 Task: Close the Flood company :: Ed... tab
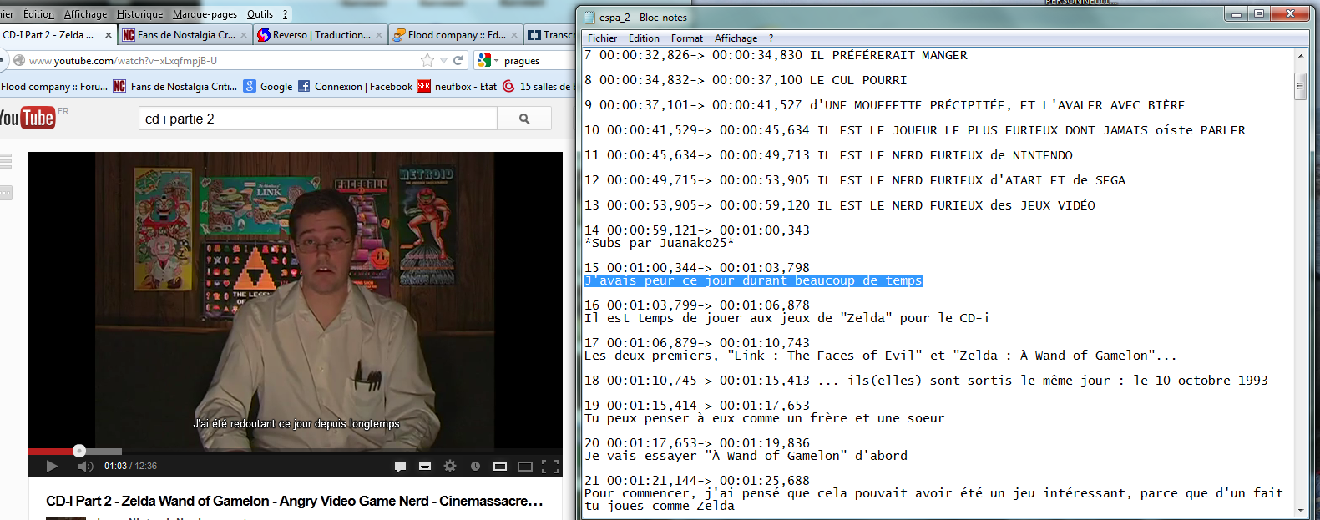[x=514, y=35]
